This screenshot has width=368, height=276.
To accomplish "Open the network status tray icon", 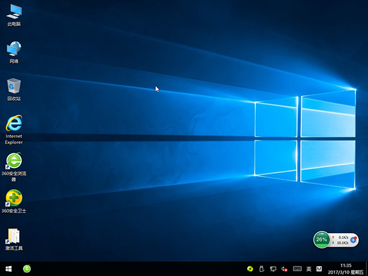I will pos(273,269).
